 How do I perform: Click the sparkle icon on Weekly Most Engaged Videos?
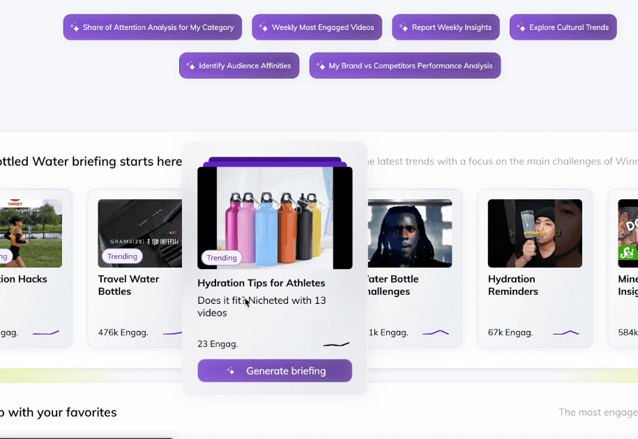coord(263,26)
